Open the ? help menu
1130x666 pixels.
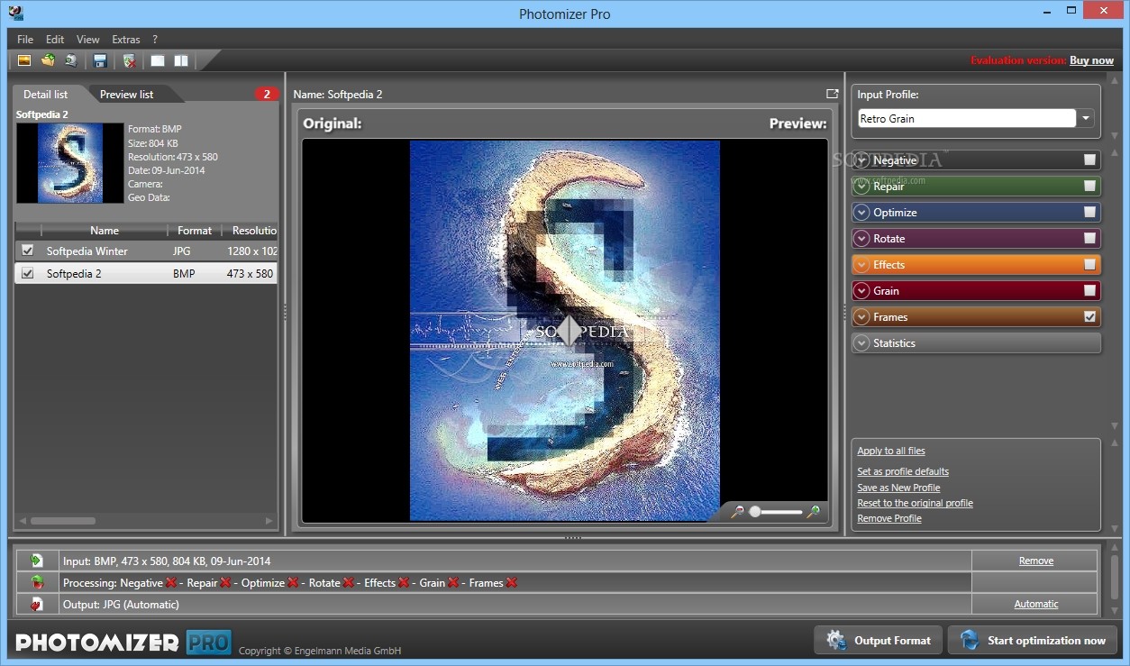tap(155, 40)
